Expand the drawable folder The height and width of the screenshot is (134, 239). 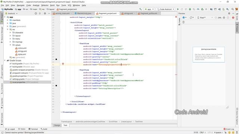[x=10, y=32]
